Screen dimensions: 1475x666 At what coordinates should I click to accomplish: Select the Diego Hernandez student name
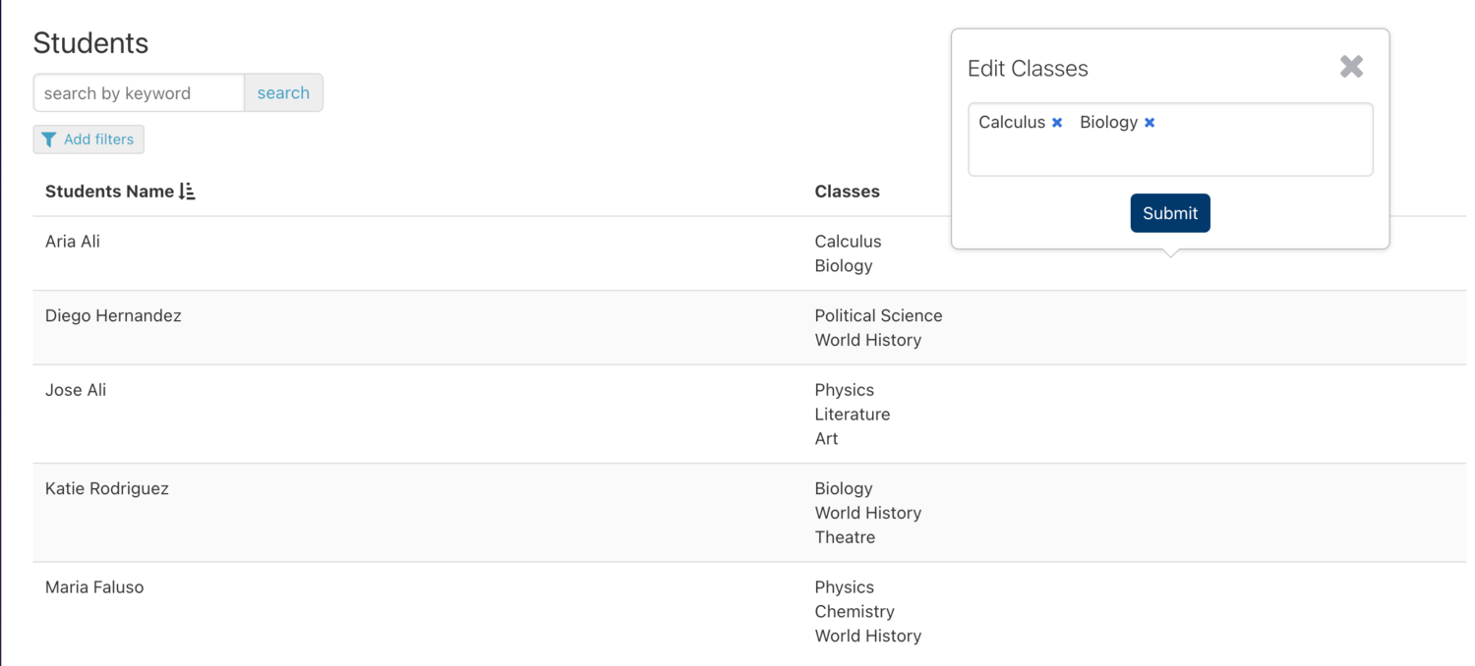[113, 316]
